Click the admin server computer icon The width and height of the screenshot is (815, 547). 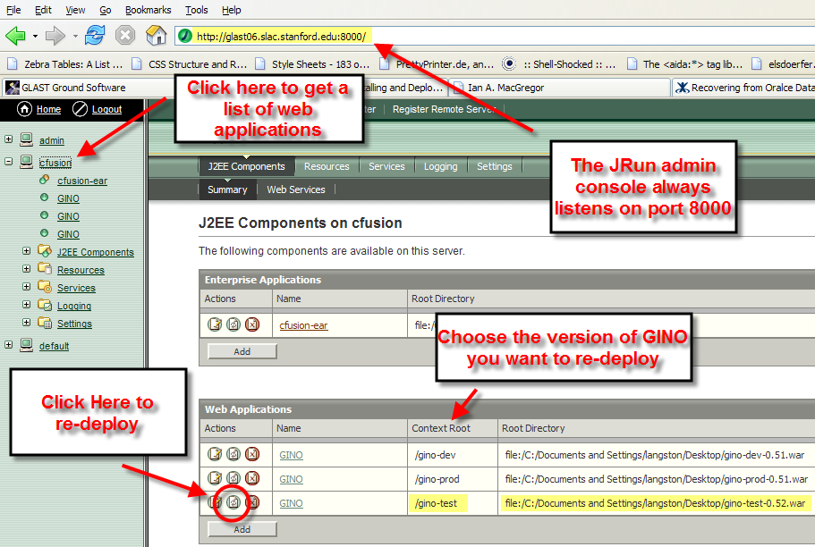26,139
